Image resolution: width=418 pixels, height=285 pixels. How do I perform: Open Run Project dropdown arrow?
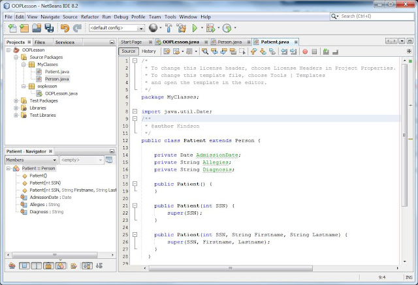[202, 27]
